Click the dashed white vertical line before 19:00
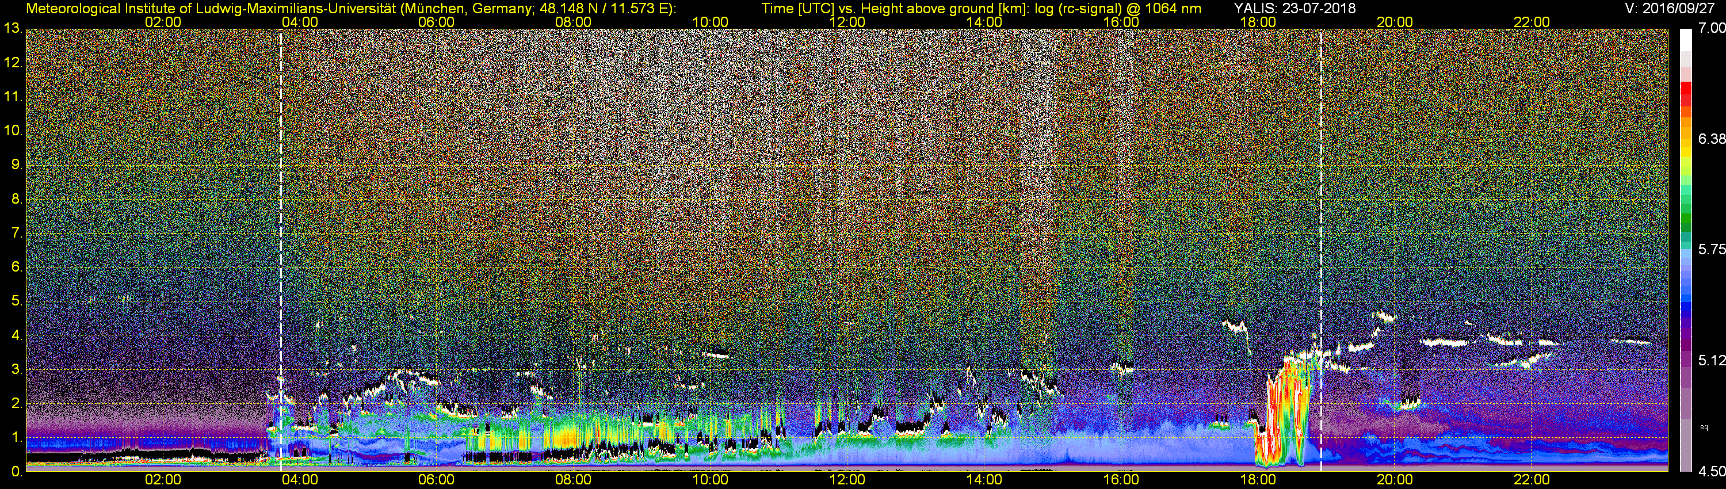The height and width of the screenshot is (489, 1726). pos(1320,249)
